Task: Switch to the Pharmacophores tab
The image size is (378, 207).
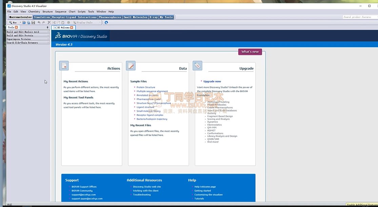Action: (x=110, y=17)
